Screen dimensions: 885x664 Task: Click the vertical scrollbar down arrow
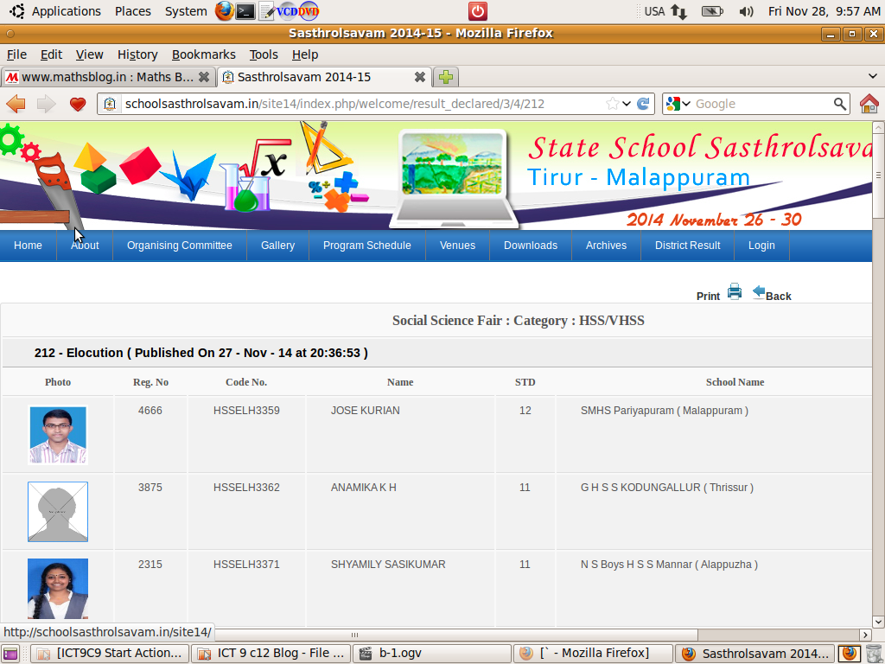[878, 622]
